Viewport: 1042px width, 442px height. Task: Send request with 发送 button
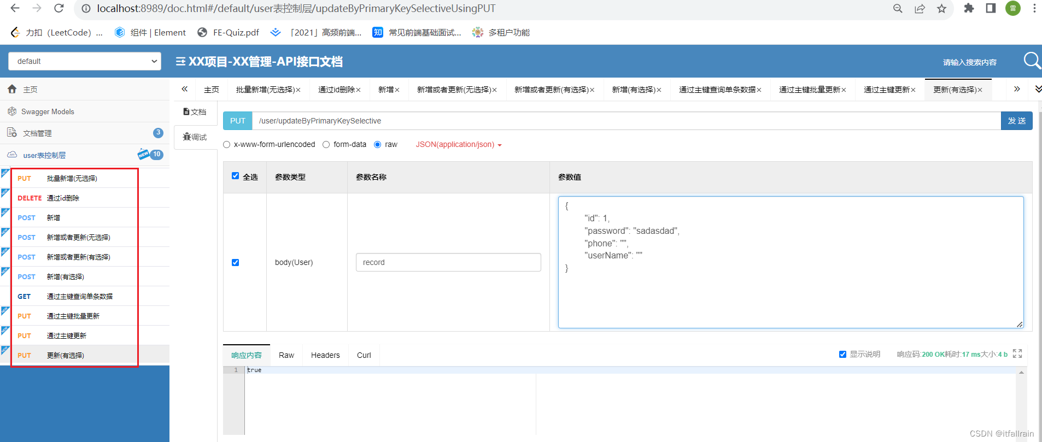1017,121
